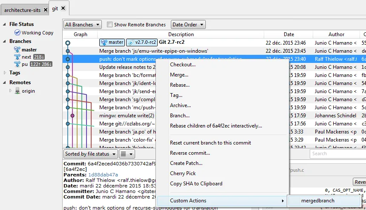Image resolution: width=366 pixels, height=210 pixels.
Task: Select Merge branch 'js/emu-write-epipe-on-windows' commit
Action: pos(214,51)
